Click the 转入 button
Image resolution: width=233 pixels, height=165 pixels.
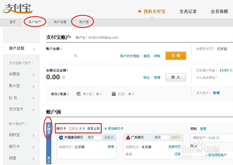176,77
